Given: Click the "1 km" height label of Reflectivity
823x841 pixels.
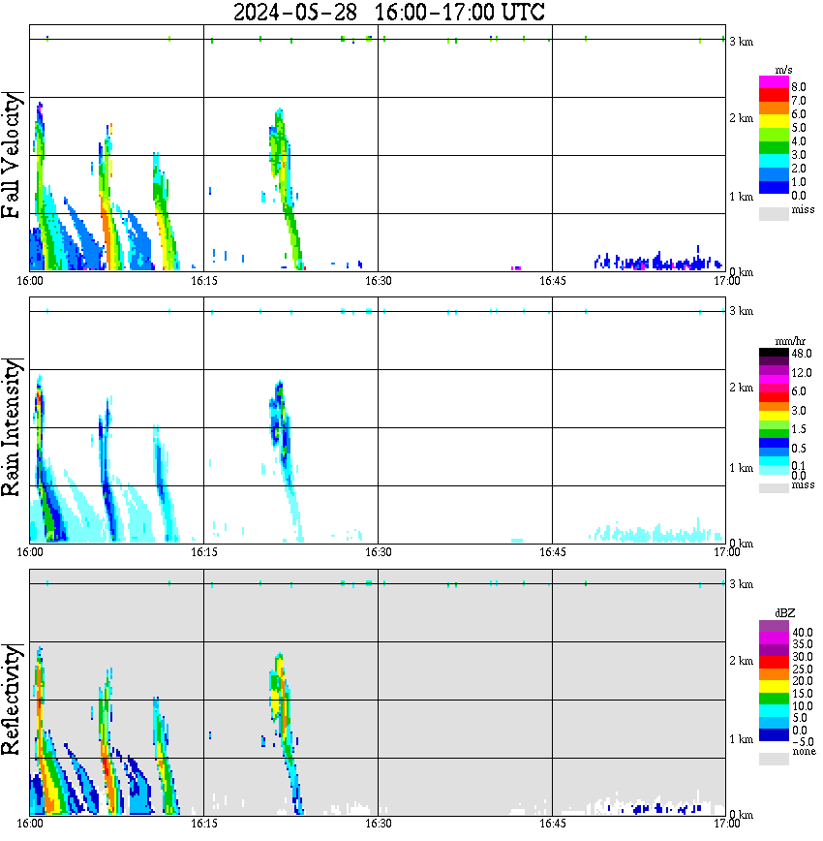Looking at the screenshot, I should tap(742, 739).
